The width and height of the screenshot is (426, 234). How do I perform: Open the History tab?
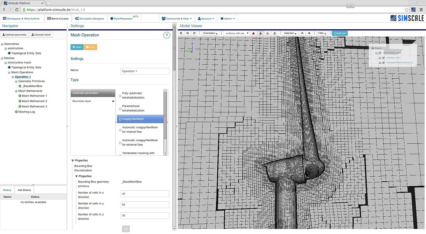click(x=7, y=190)
